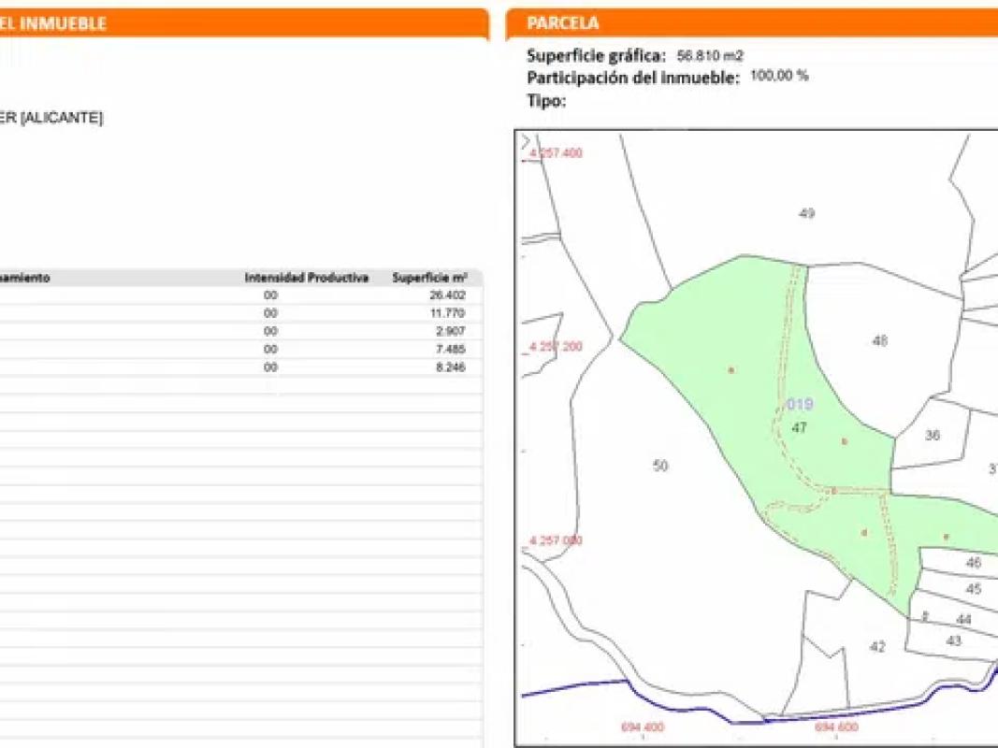Select the table row with 26.402 surface
Screen dimensions: 998x748
click(x=241, y=295)
